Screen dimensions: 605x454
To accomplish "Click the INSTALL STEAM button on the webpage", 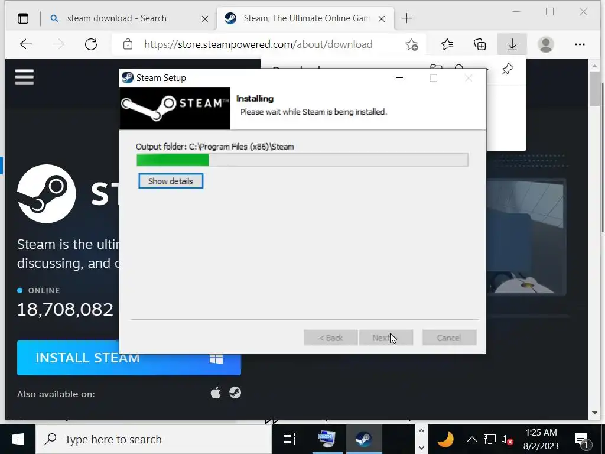I will click(x=129, y=358).
